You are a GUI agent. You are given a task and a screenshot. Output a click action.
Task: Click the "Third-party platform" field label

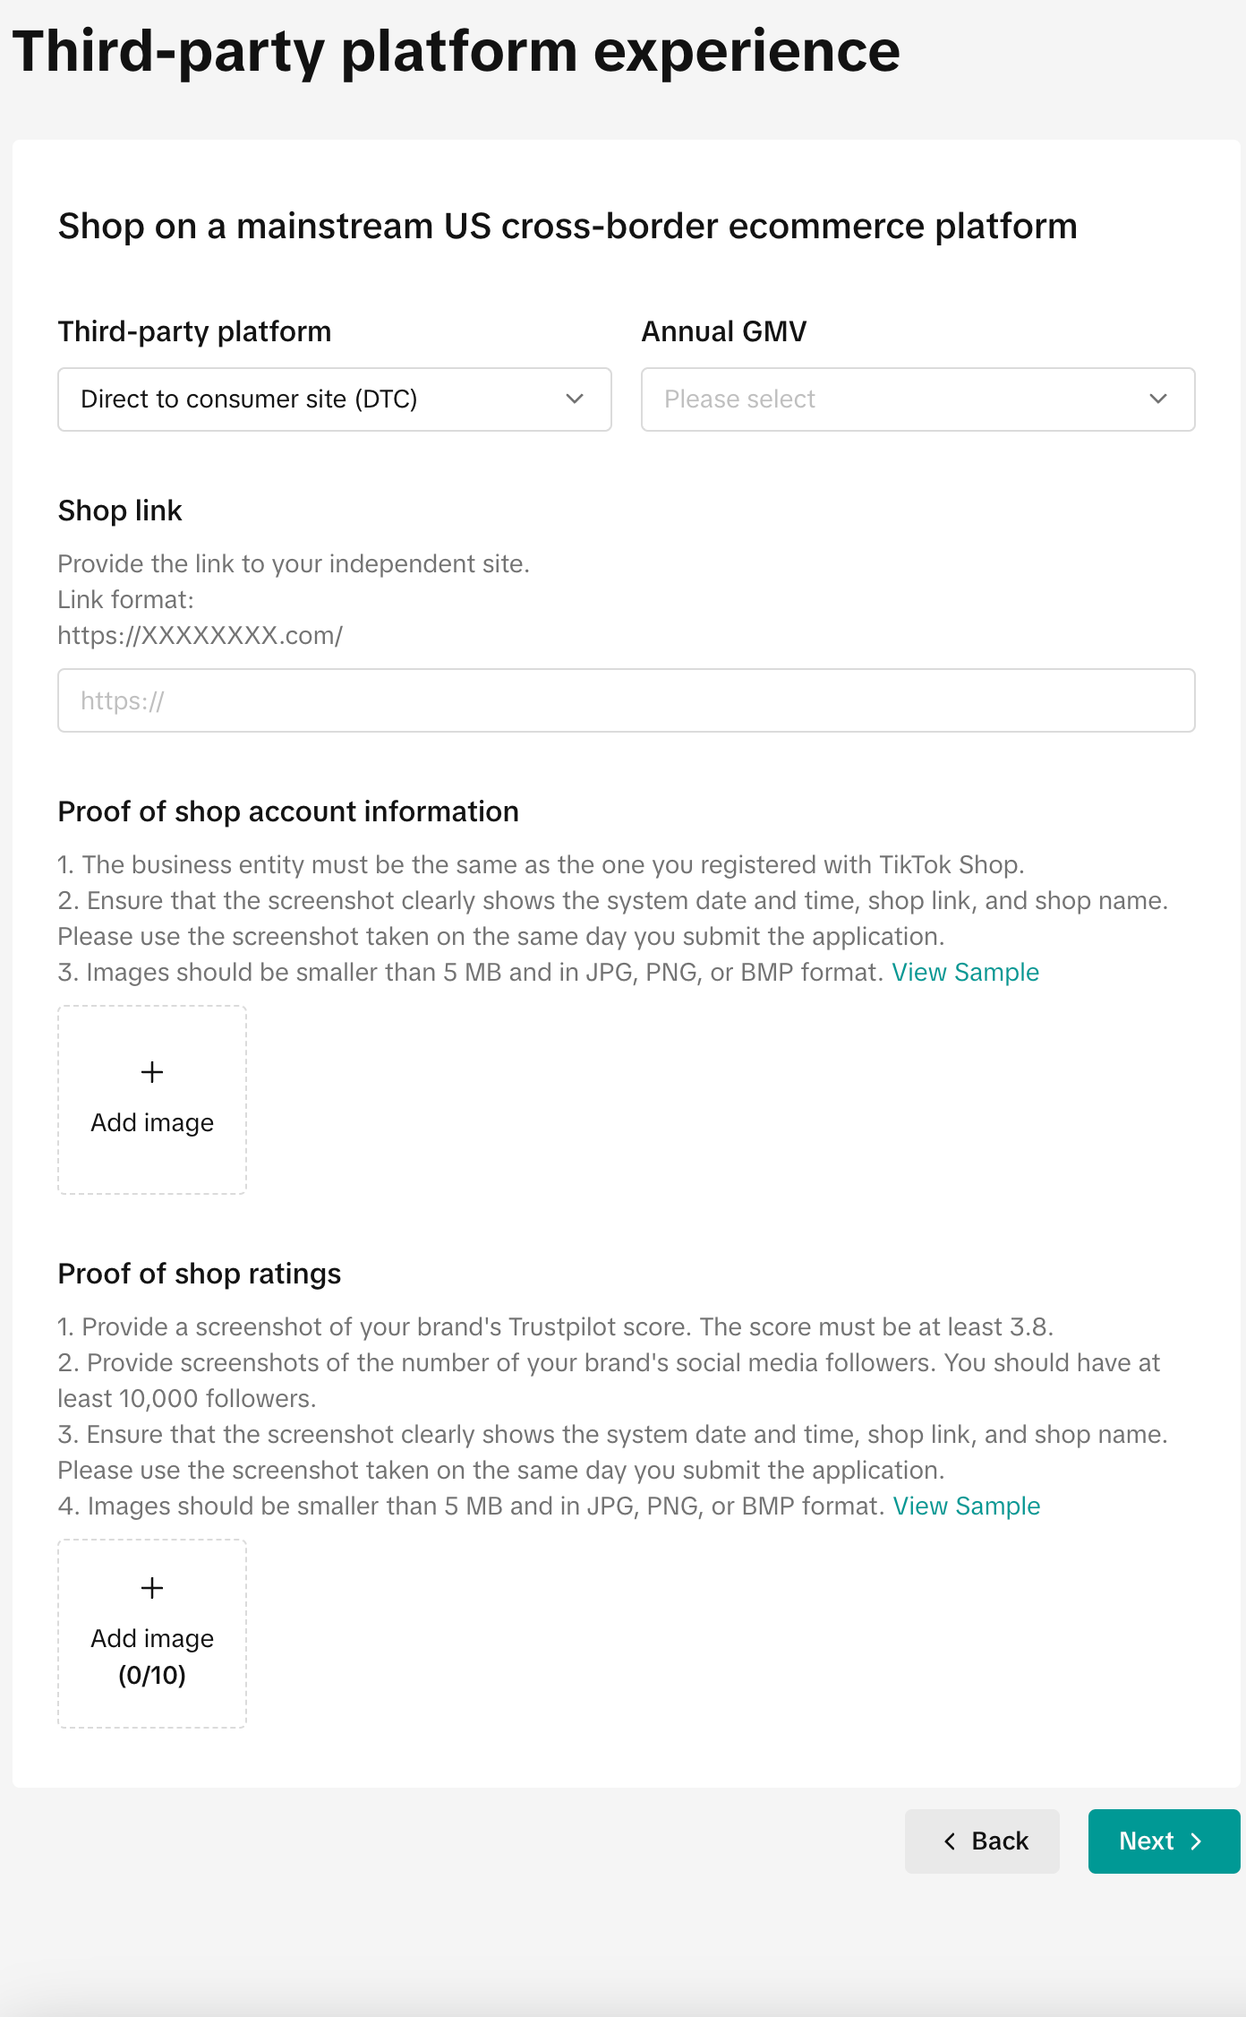[x=194, y=332]
